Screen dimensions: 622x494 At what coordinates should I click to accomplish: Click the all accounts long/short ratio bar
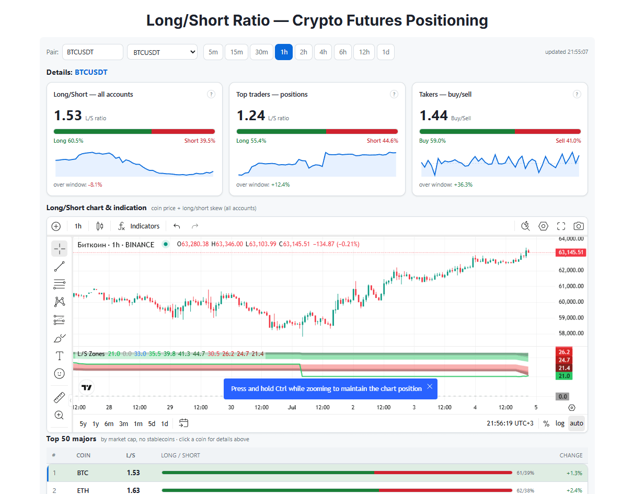pos(134,131)
